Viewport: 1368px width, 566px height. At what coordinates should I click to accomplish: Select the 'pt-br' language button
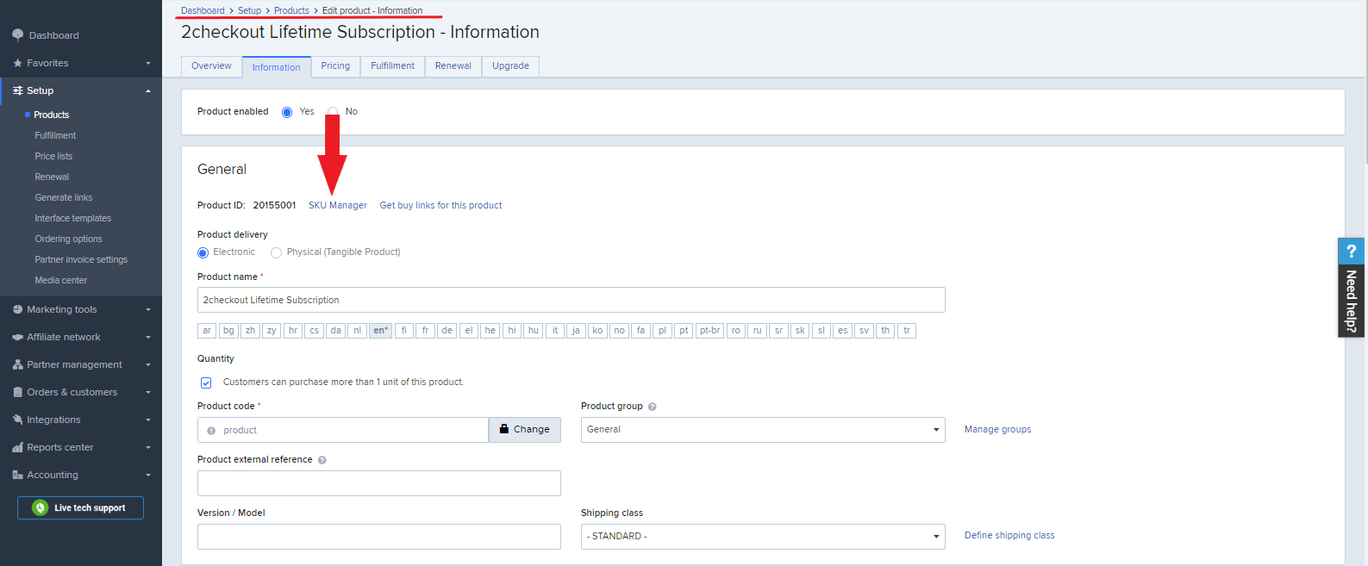click(x=710, y=331)
